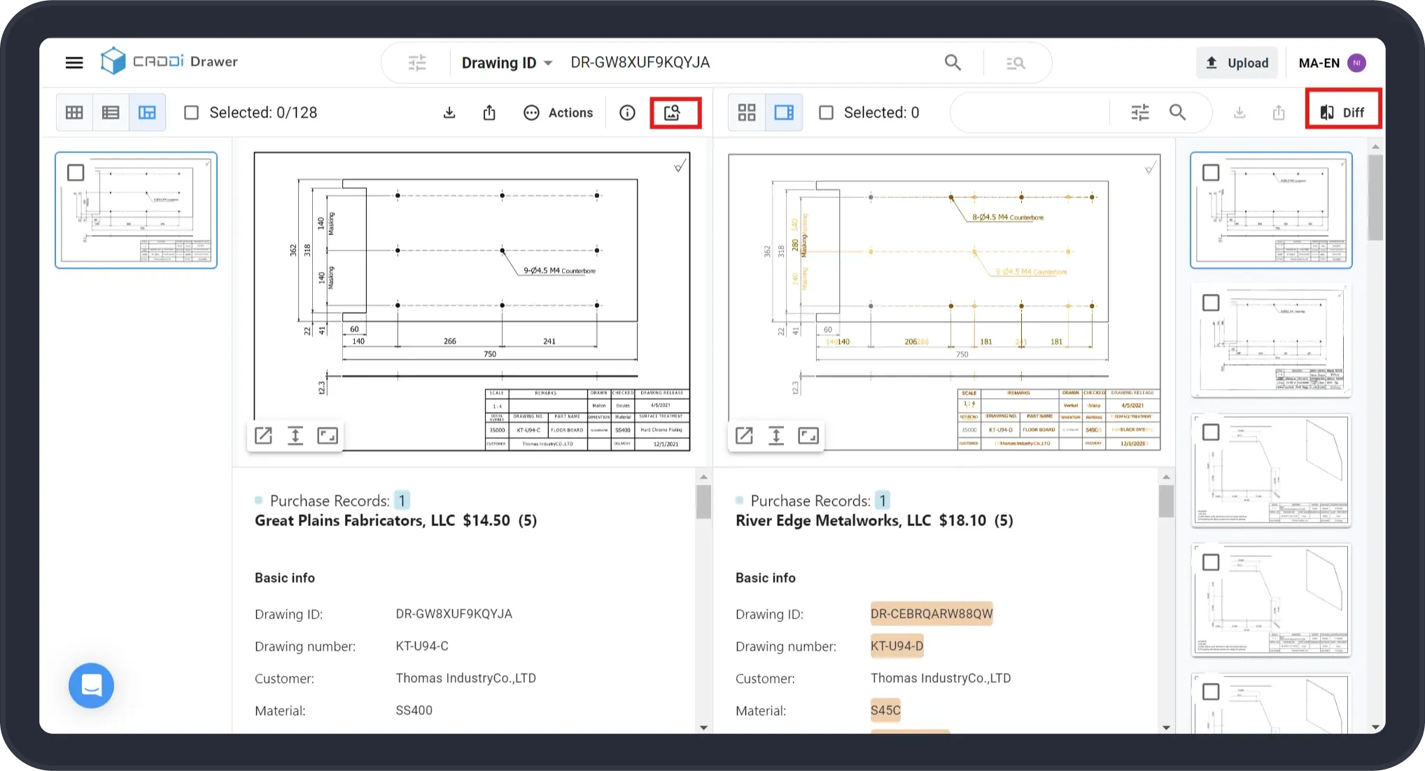Click the Diff button
This screenshot has width=1425, height=771.
[x=1342, y=113]
